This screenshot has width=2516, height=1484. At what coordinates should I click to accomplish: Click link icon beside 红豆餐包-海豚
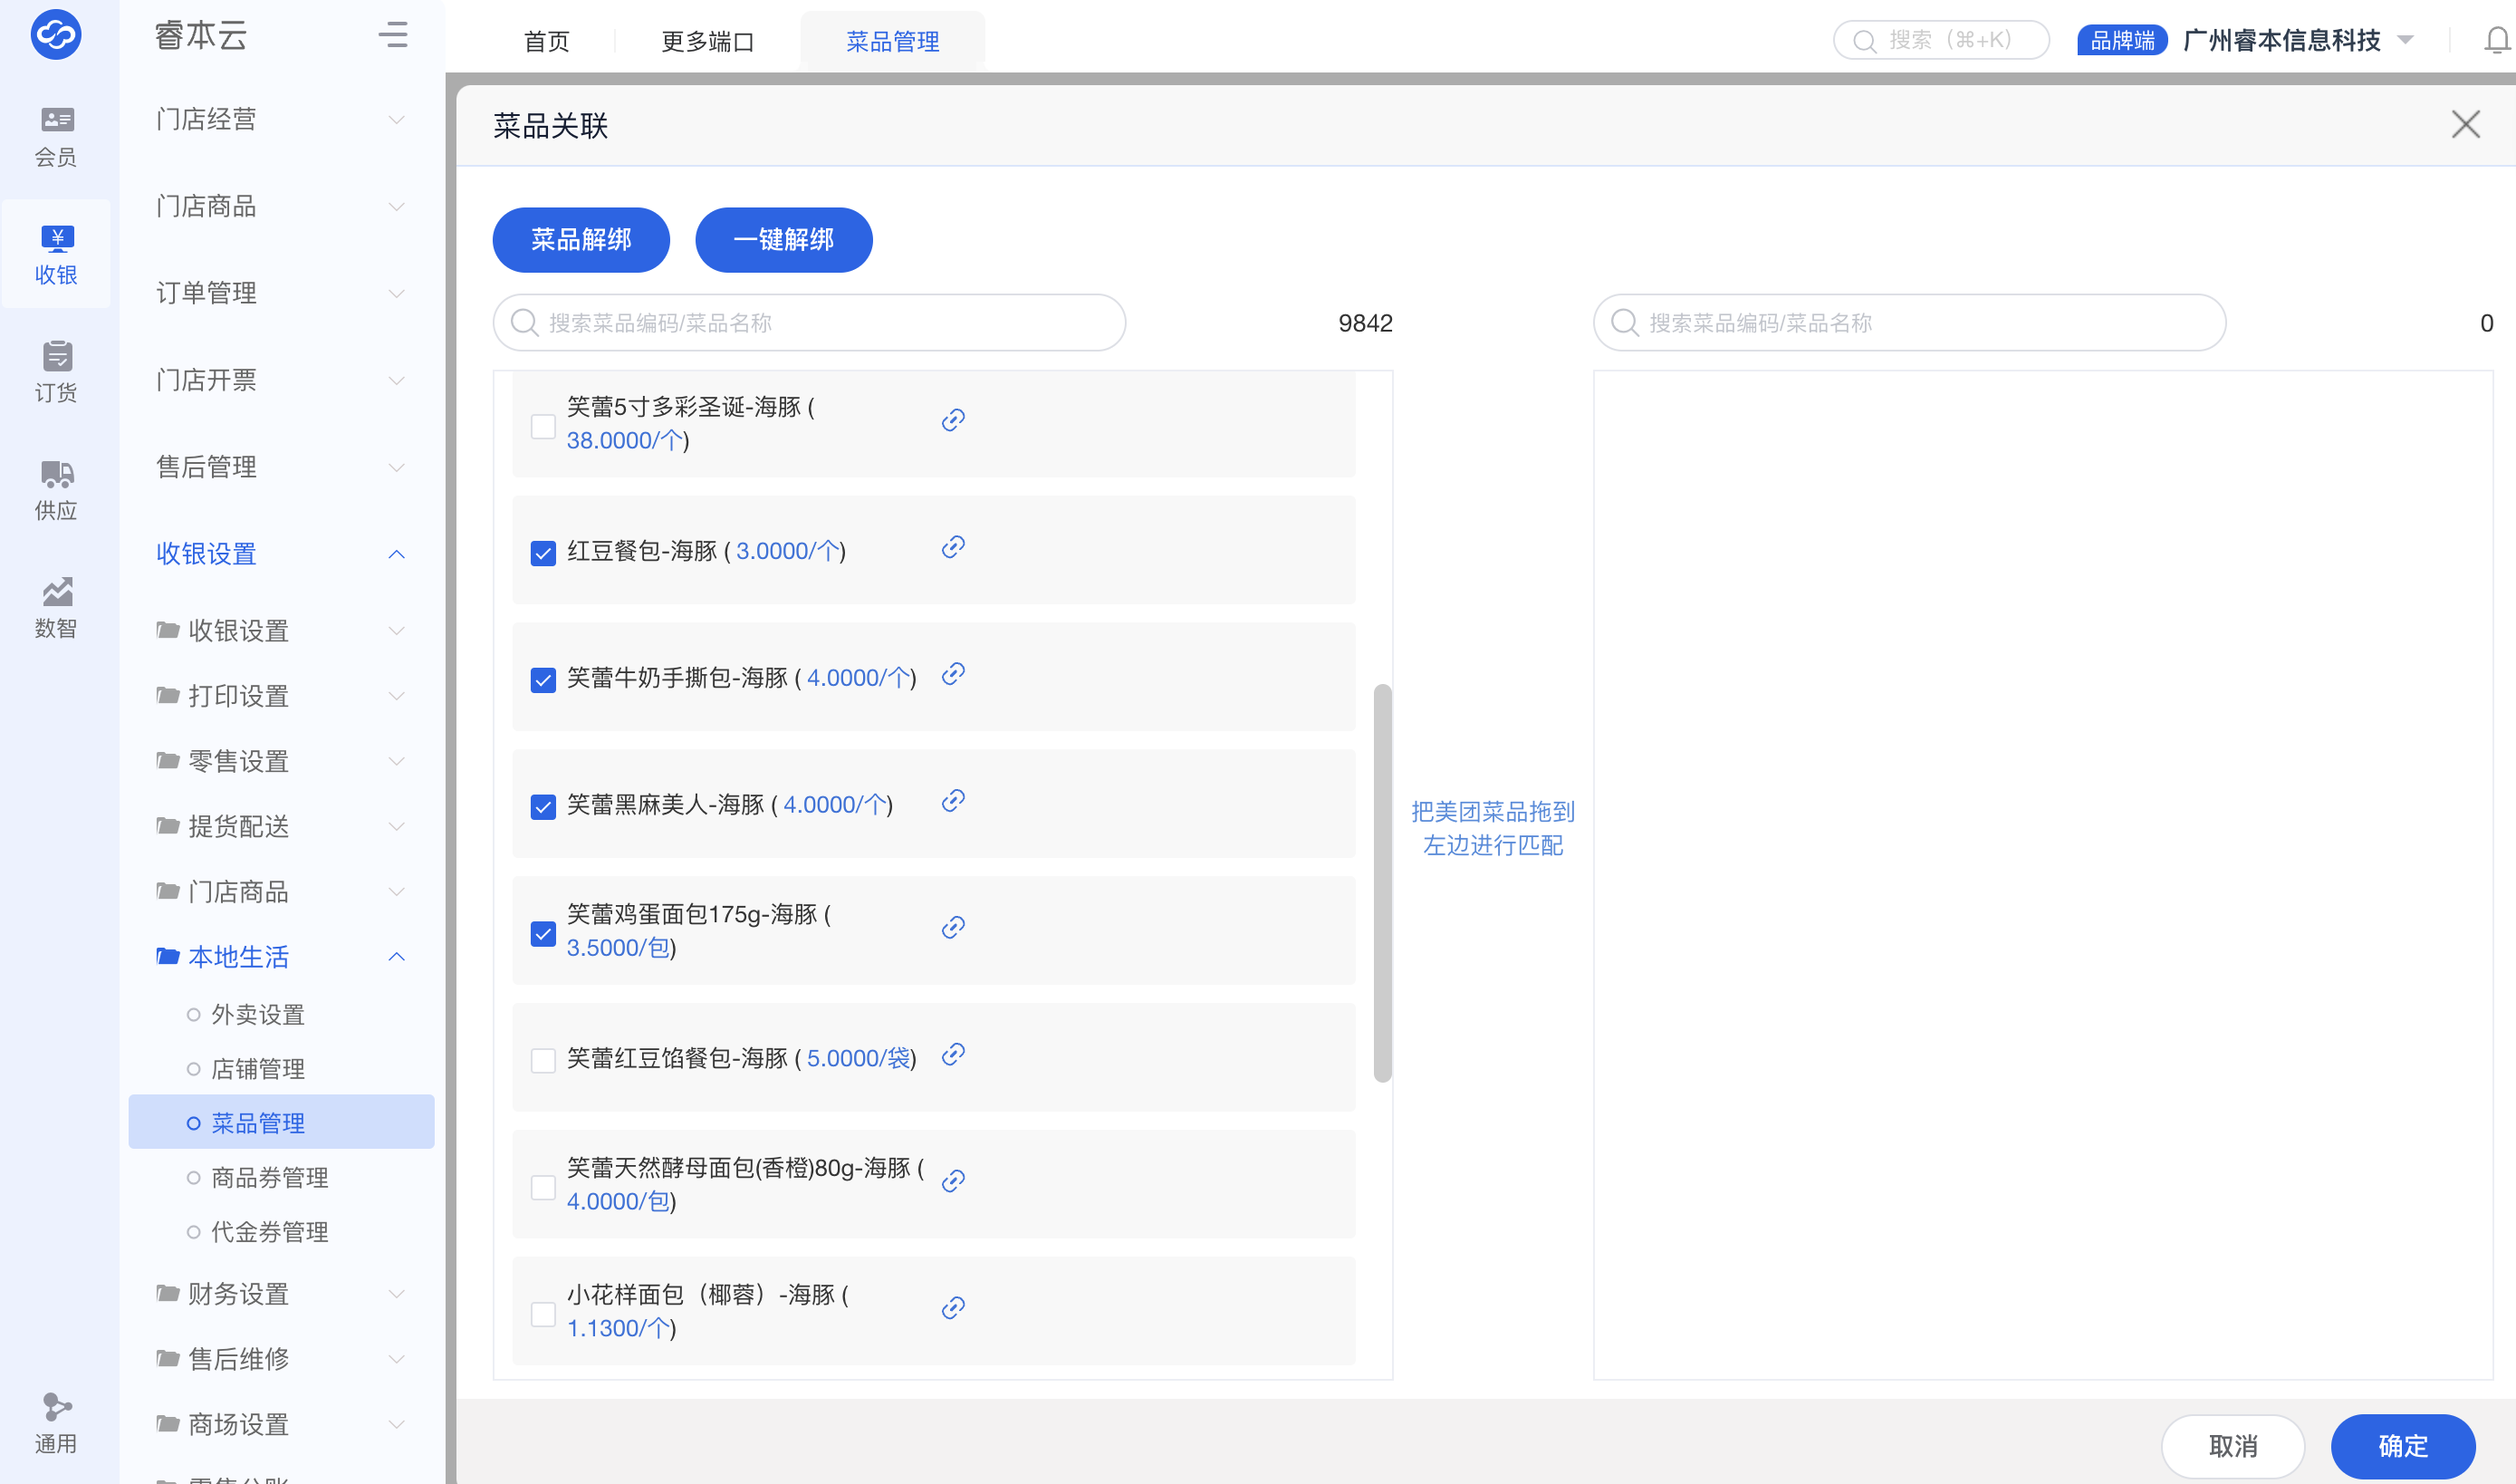tap(953, 547)
